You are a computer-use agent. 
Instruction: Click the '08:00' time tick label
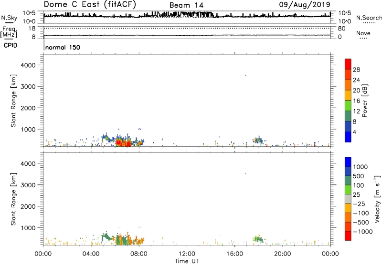[x=139, y=254]
